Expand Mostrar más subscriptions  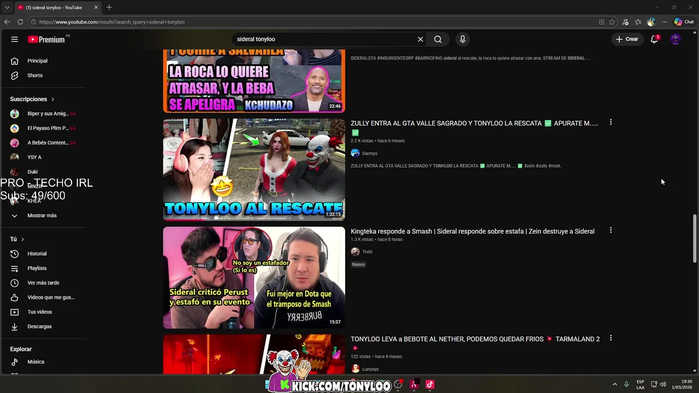click(x=43, y=216)
